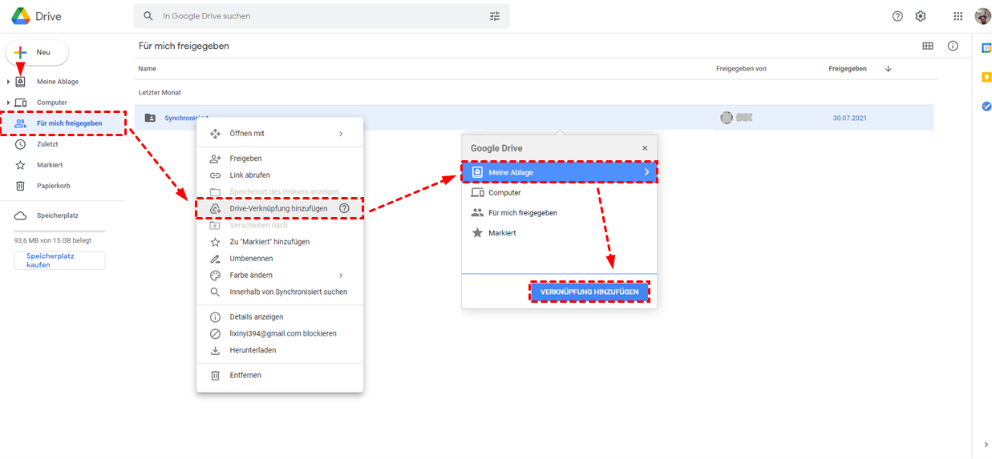
Task: Open the Google apps grid
Action: click(958, 16)
